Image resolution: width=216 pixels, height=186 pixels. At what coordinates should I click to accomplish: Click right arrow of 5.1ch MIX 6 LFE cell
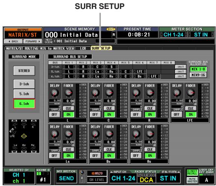[x=145, y=72]
